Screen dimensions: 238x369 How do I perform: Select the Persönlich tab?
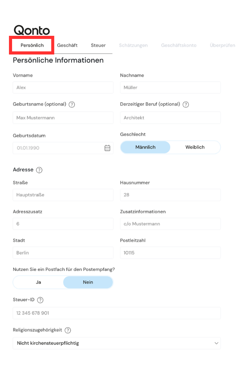[x=32, y=45]
